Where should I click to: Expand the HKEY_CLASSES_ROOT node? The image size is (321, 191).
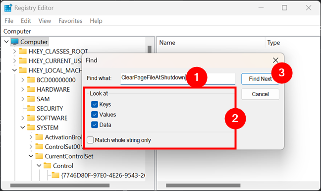pyautogui.click(x=14, y=51)
